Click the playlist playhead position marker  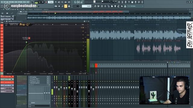pyautogui.click(x=55, y=13)
